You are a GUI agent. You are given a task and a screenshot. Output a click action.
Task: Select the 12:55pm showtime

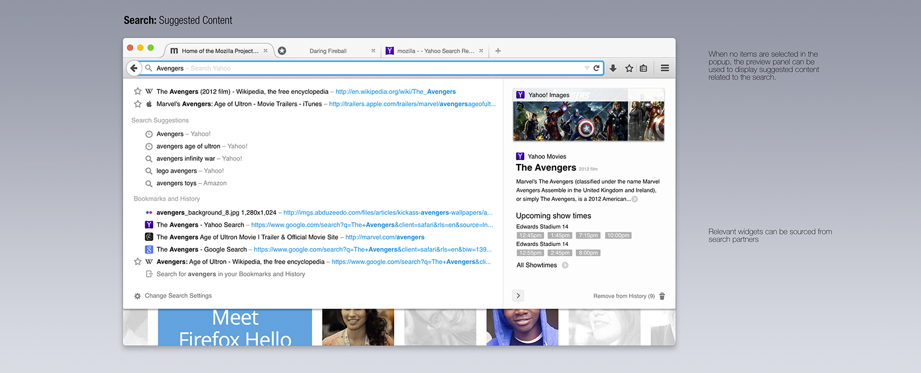pyautogui.click(x=530, y=253)
